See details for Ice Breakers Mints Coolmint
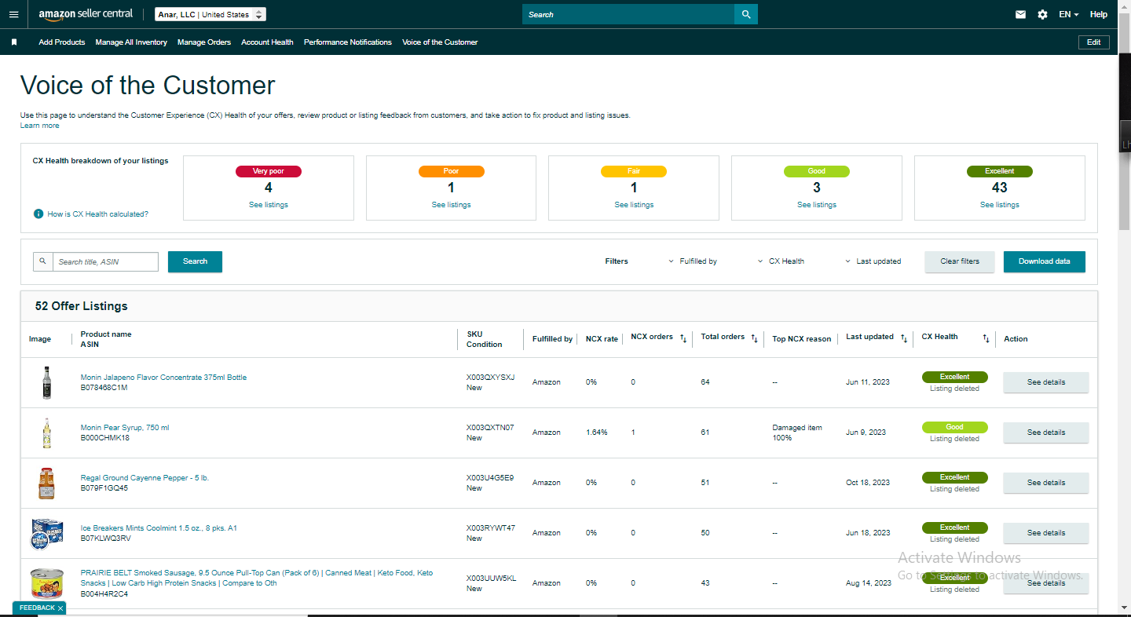Screen dimensions: 1131x617 pyautogui.click(x=1046, y=533)
